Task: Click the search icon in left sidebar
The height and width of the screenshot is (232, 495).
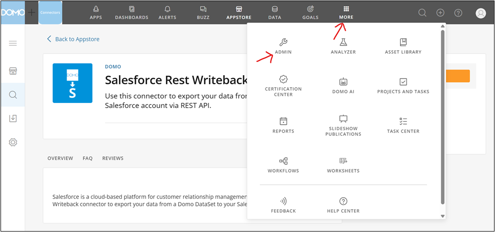Action: point(13,95)
